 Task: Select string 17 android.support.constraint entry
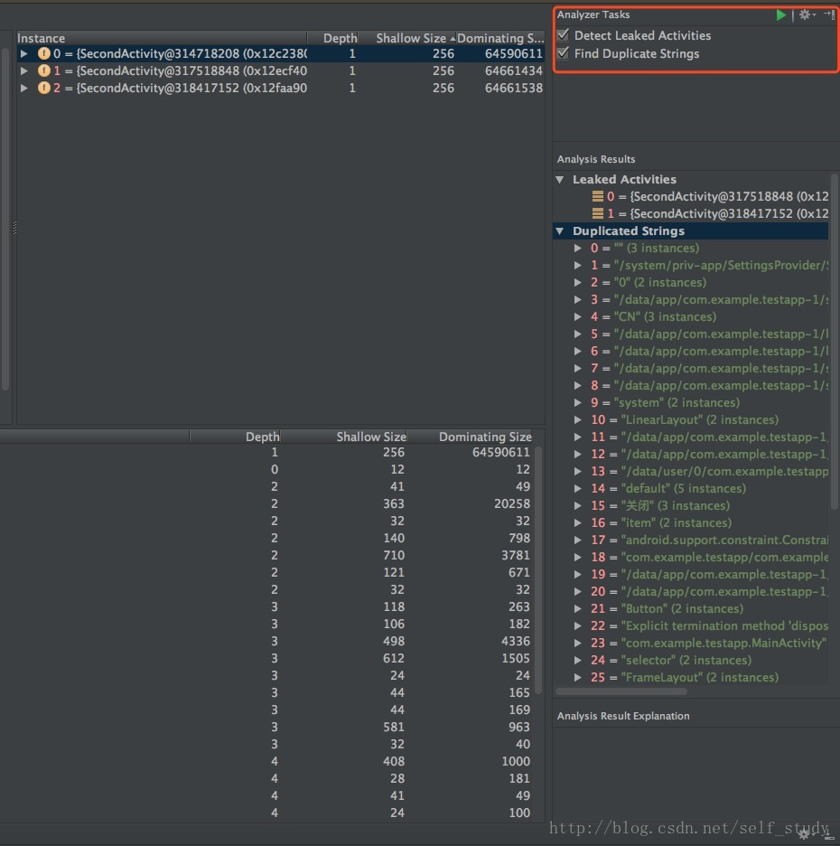pyautogui.click(x=709, y=540)
